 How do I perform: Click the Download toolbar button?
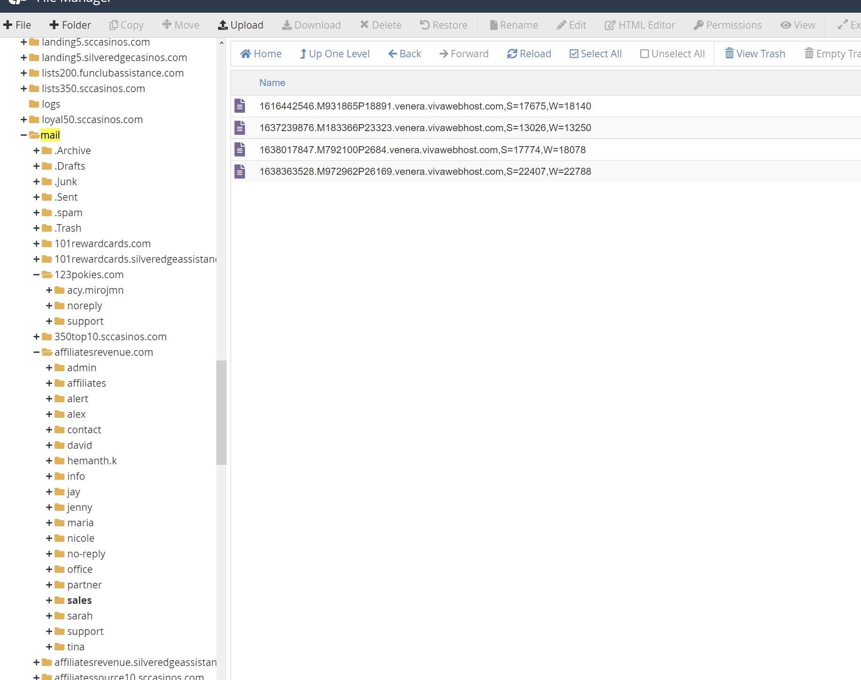tap(311, 25)
